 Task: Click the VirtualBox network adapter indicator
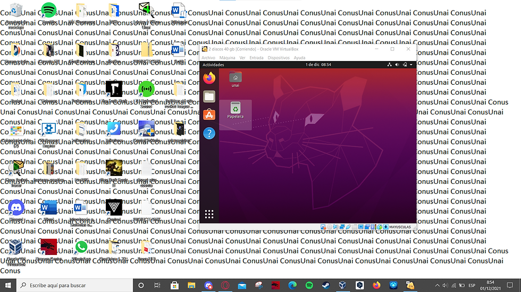(342, 227)
